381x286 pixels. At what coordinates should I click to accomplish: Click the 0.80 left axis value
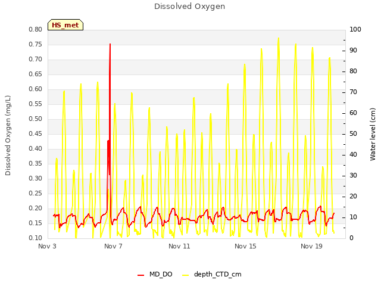tap(36, 29)
